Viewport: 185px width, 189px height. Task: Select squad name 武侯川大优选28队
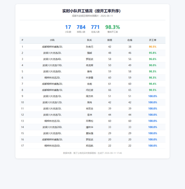(x=52, y=127)
